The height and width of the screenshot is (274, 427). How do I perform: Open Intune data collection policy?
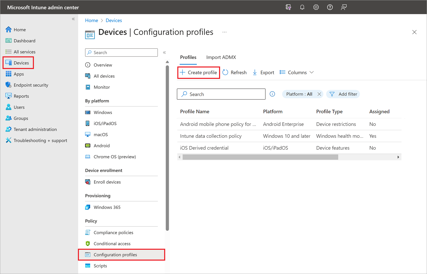click(x=211, y=136)
